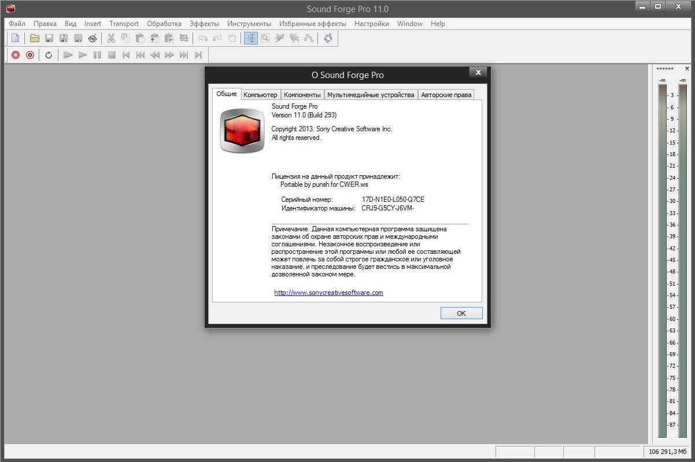The height and width of the screenshot is (462, 695).
Task: Toggle Loop Playback in transport bar
Action: (x=49, y=55)
